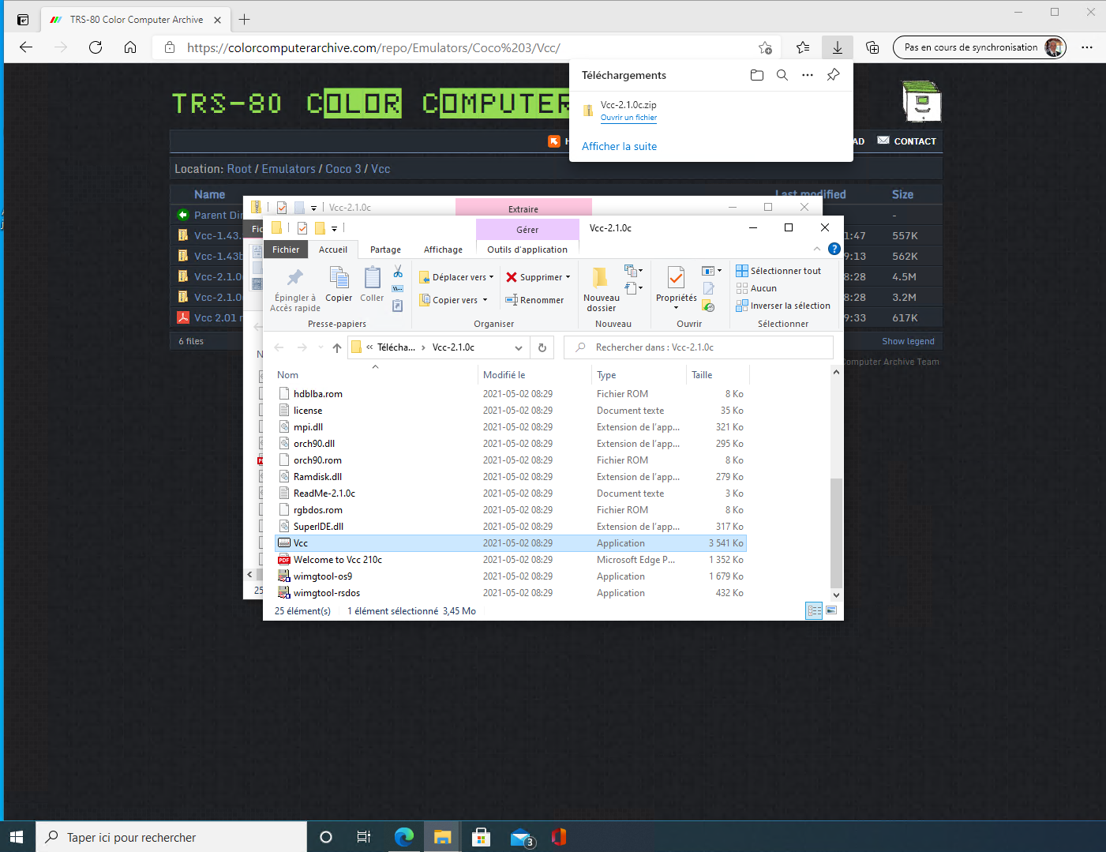Click the Copier icon in the ribbon
1106x852 pixels.
339,284
